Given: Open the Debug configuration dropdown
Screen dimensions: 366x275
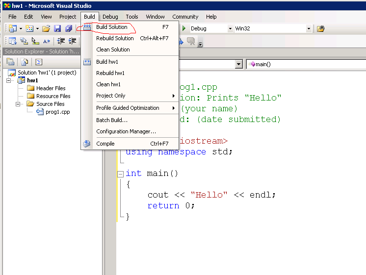Looking at the screenshot, I should tap(230, 28).
